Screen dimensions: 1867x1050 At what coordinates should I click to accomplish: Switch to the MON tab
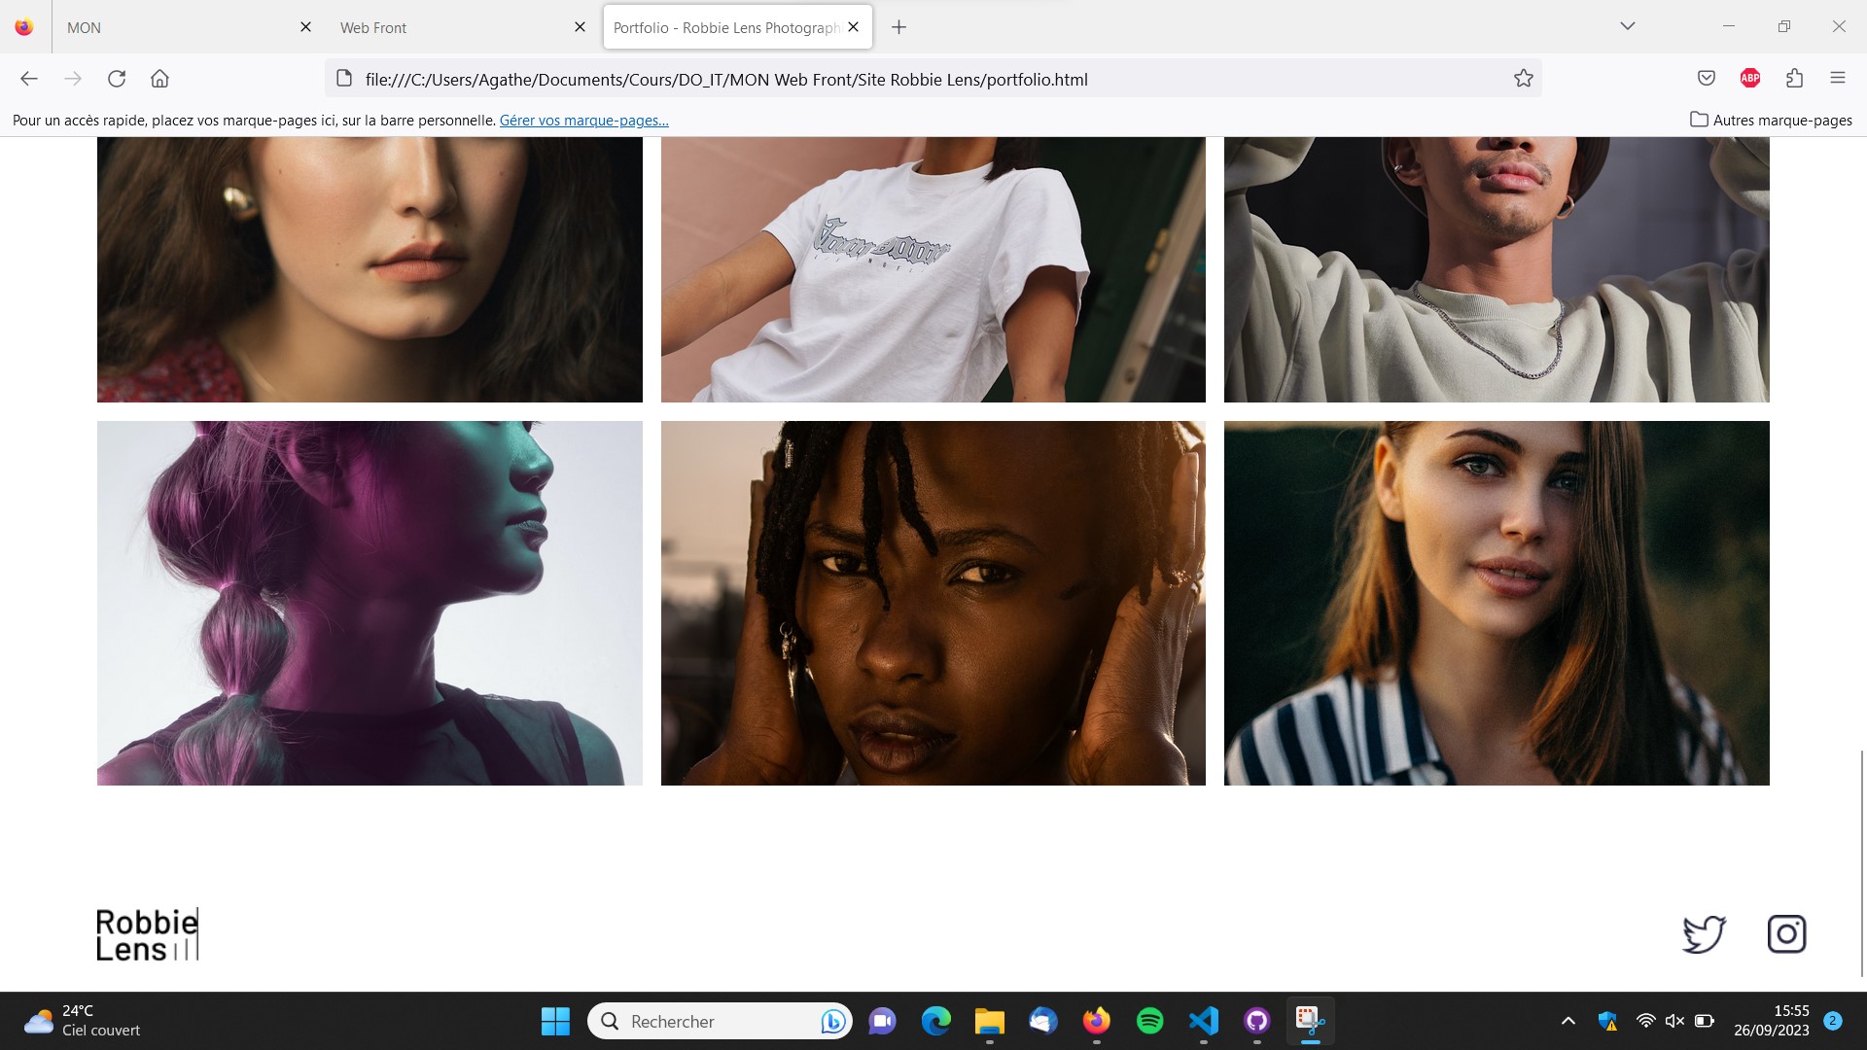point(175,27)
